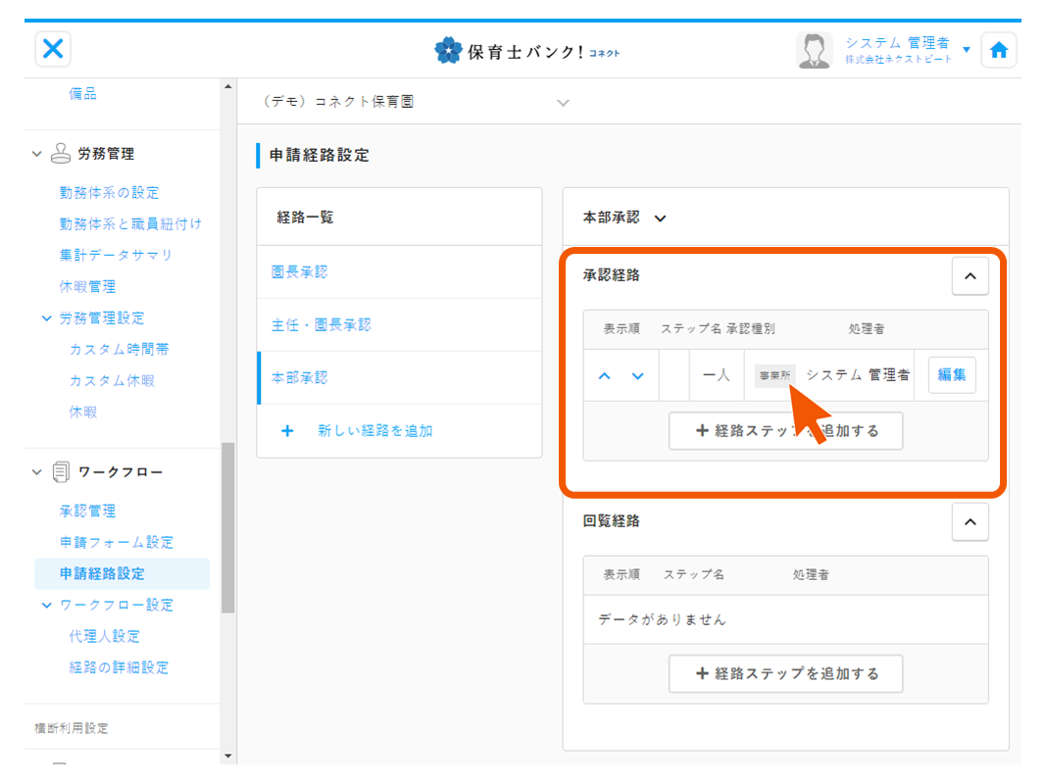Click the user avatar icon
1046x784 pixels.
click(814, 51)
